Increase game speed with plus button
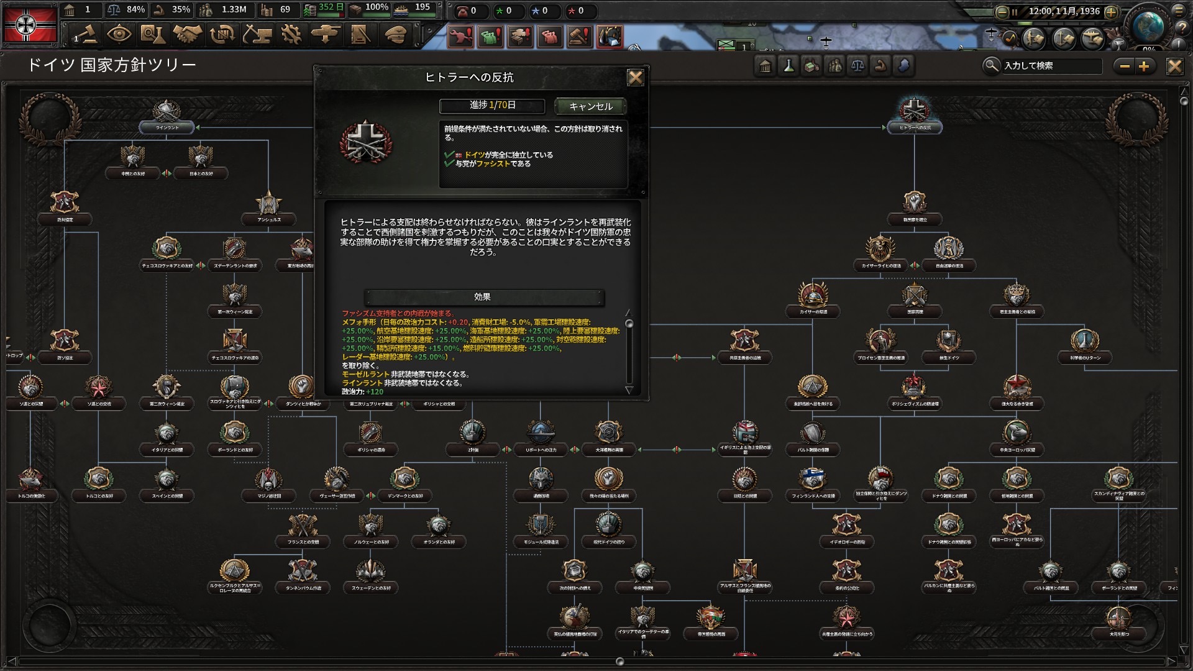 [1112, 12]
